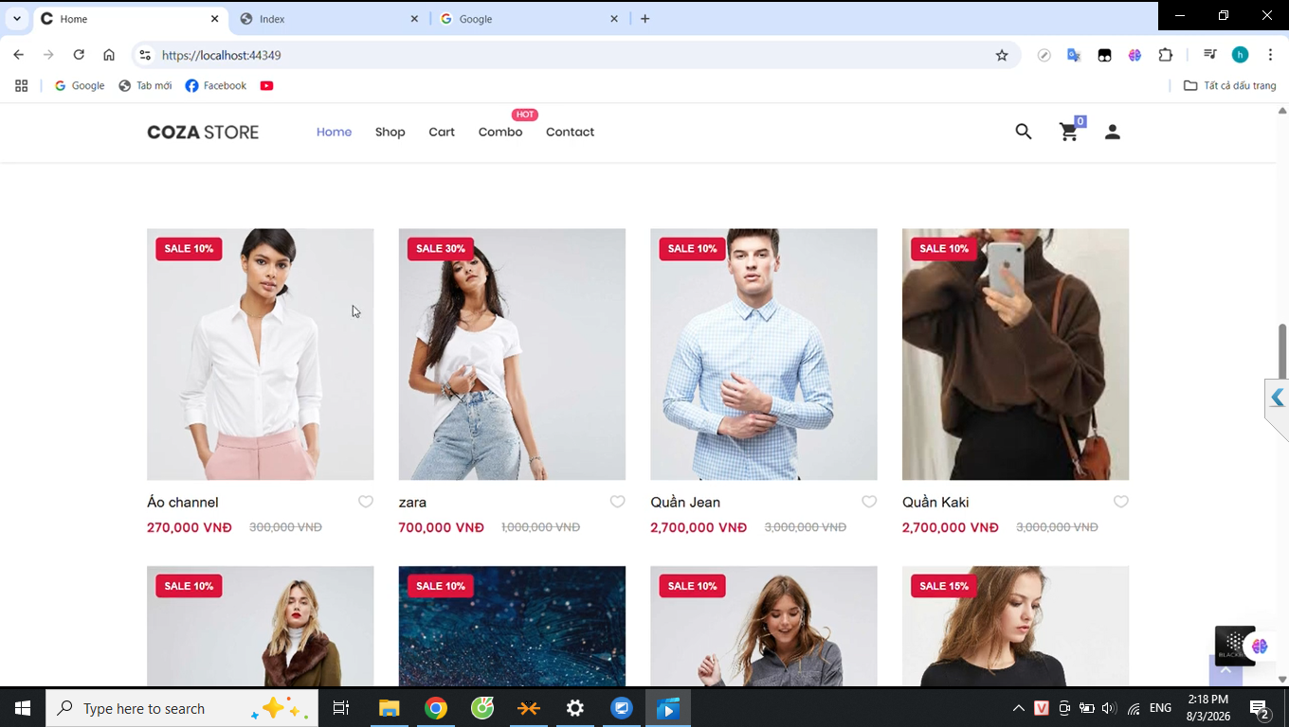1289x727 pixels.
Task: Open Task View on the taskbar
Action: (x=341, y=708)
